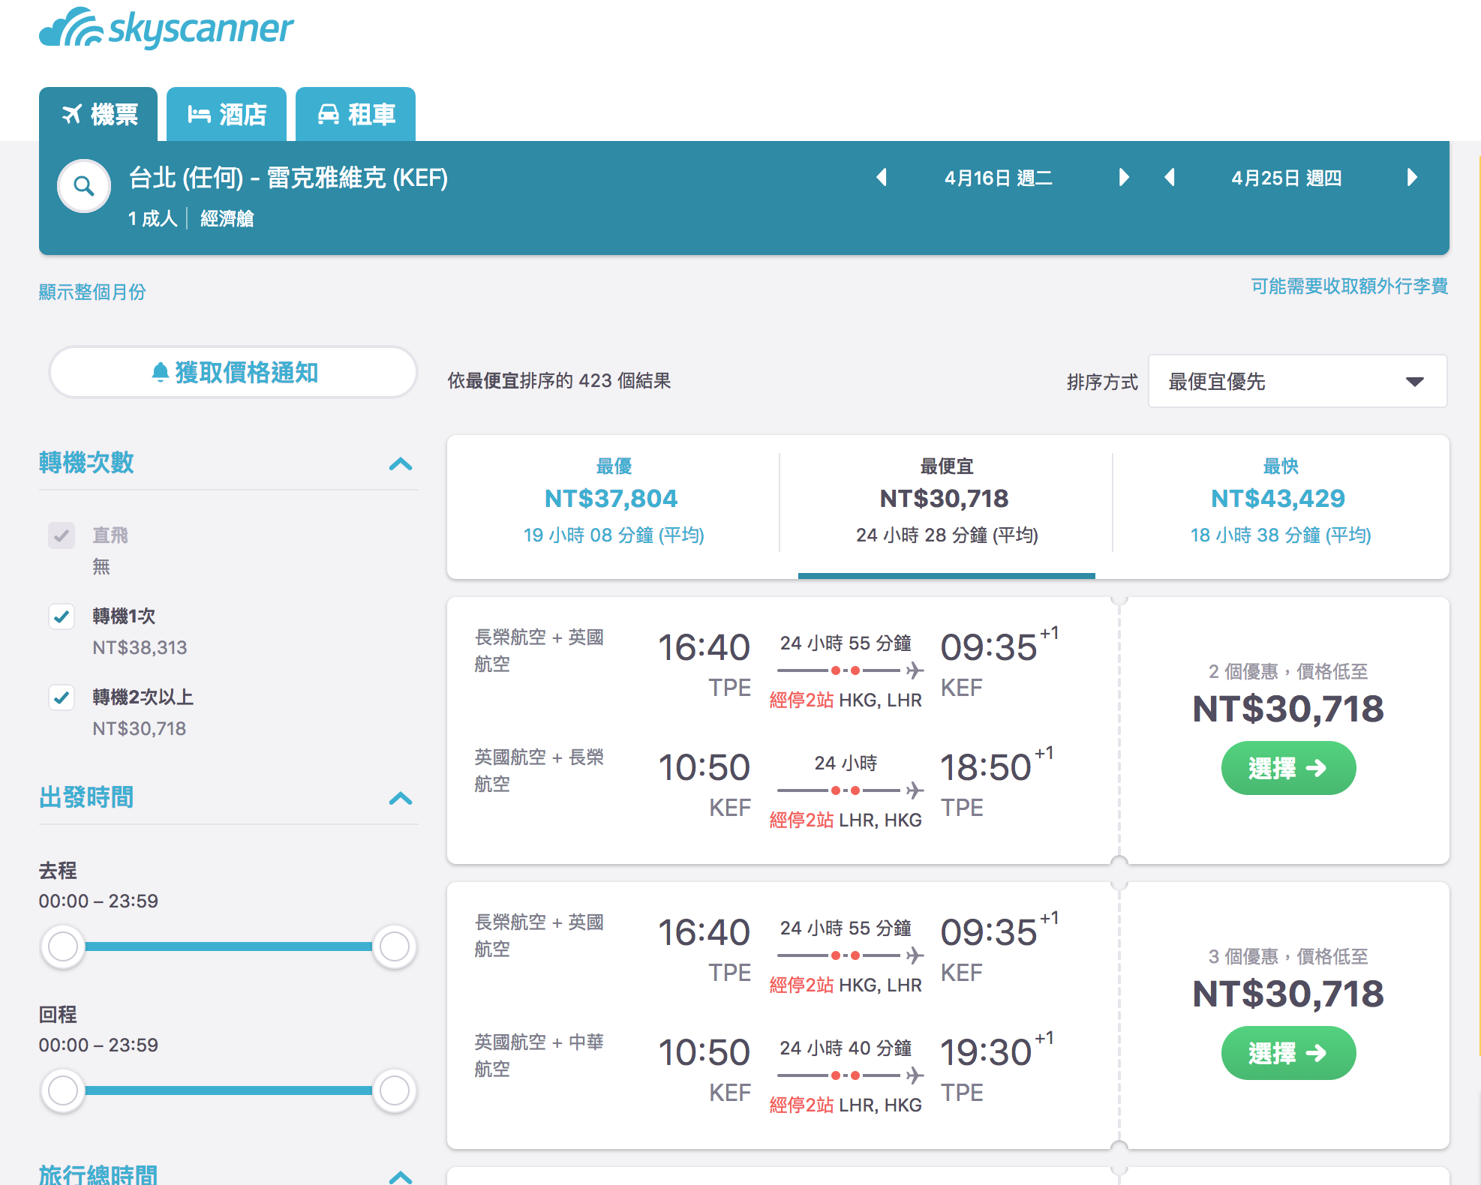Screen dimensions: 1481x1185
Task: Open the 排序方式 sorting dropdown
Action: tap(1297, 380)
